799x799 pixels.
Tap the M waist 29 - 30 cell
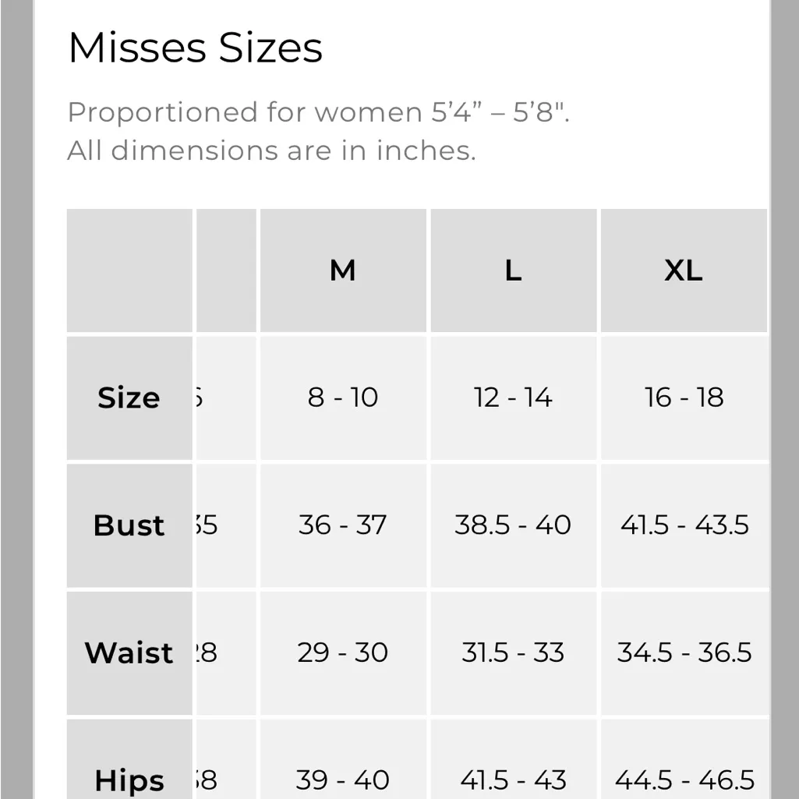coord(343,652)
